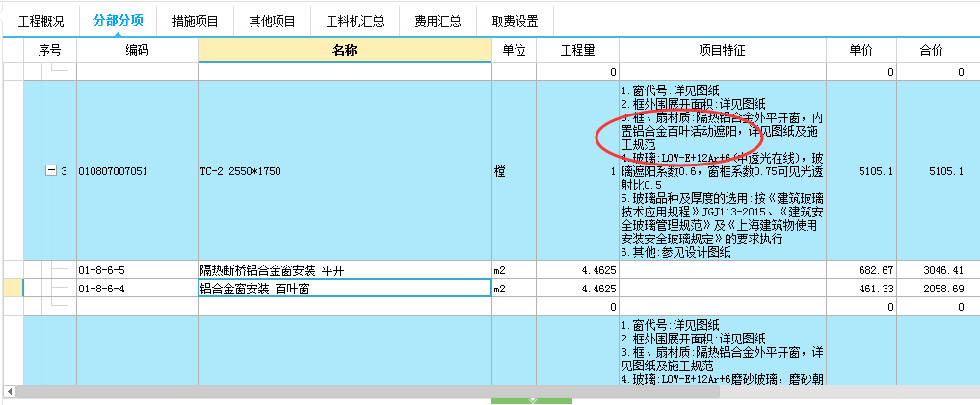
Task: Select quantity 4.4625 in 01-8-6-4 row
Action: [577, 289]
